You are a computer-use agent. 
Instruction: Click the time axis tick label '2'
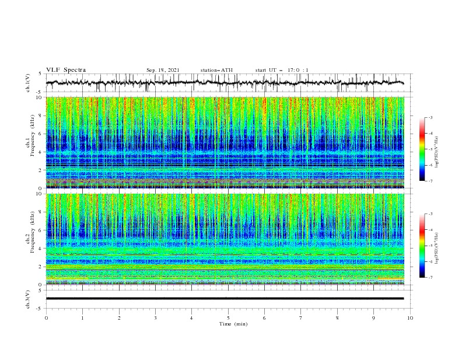(x=119, y=318)
